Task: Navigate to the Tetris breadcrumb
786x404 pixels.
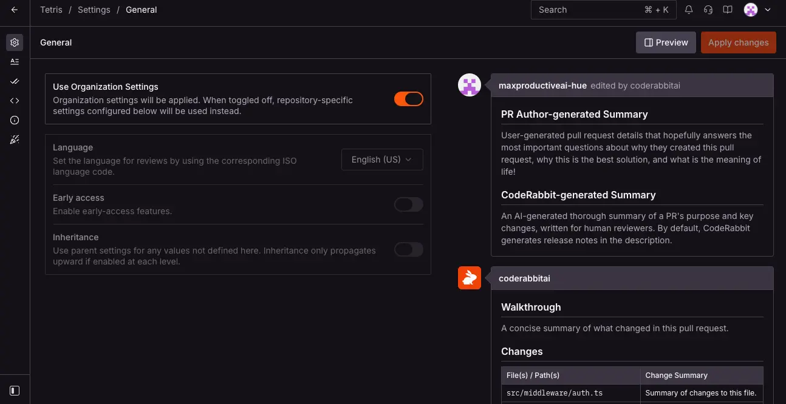Action: pyautogui.click(x=50, y=10)
